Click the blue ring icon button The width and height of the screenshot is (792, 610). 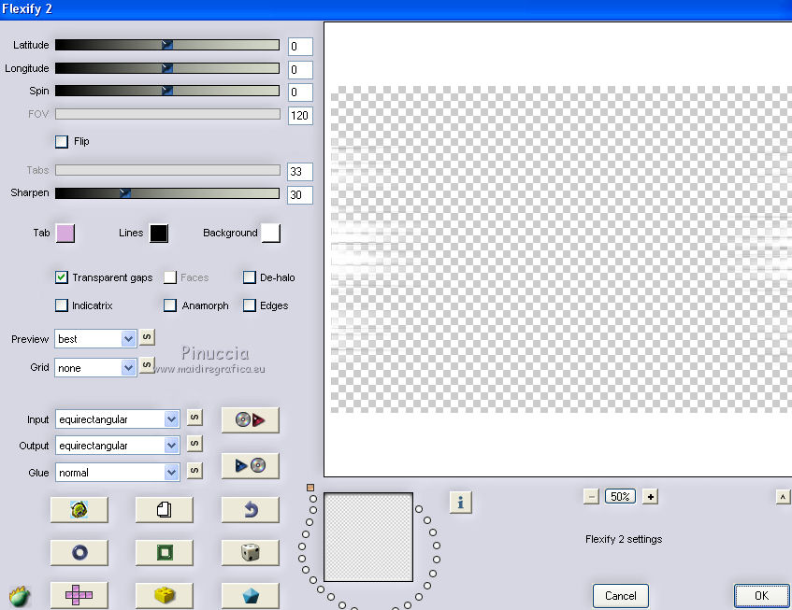pos(79,552)
